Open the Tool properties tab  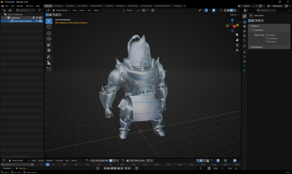pyautogui.click(x=244, y=16)
